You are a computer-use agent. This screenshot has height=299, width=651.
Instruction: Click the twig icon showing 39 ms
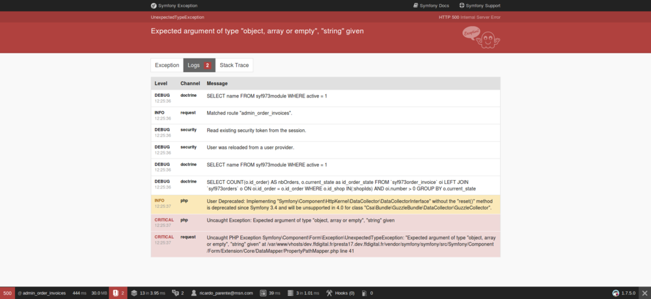tap(263, 292)
